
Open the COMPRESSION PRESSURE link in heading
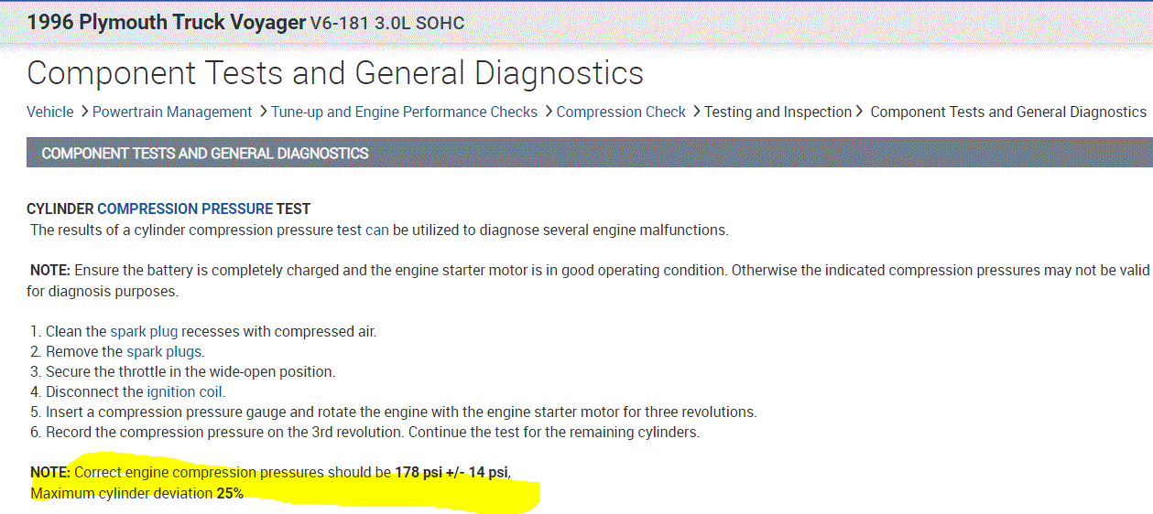pos(185,209)
